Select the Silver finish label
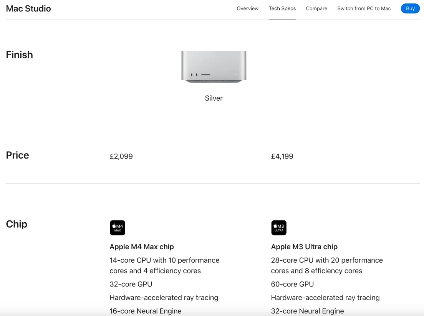 [214, 98]
